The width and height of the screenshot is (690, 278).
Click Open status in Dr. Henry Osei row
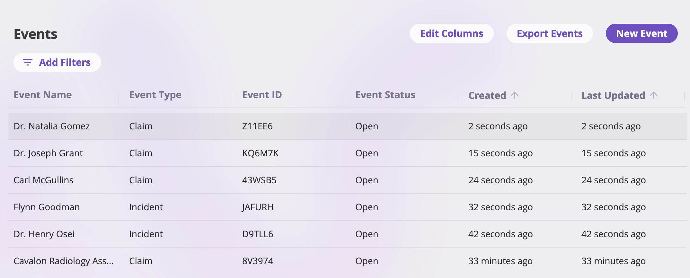click(367, 234)
